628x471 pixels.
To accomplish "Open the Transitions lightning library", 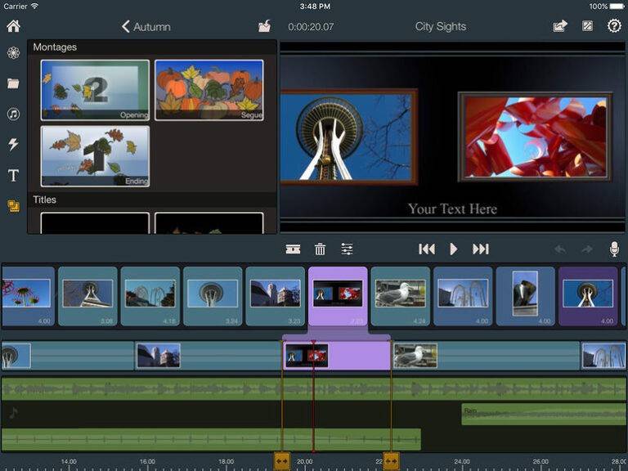I will point(13,145).
